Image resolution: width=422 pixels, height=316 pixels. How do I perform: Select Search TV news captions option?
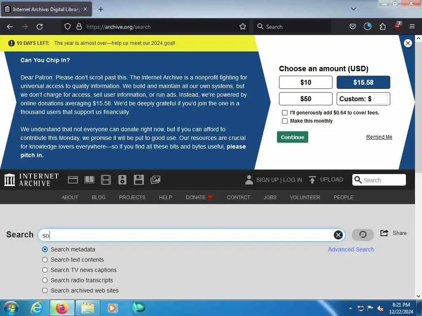click(45, 270)
